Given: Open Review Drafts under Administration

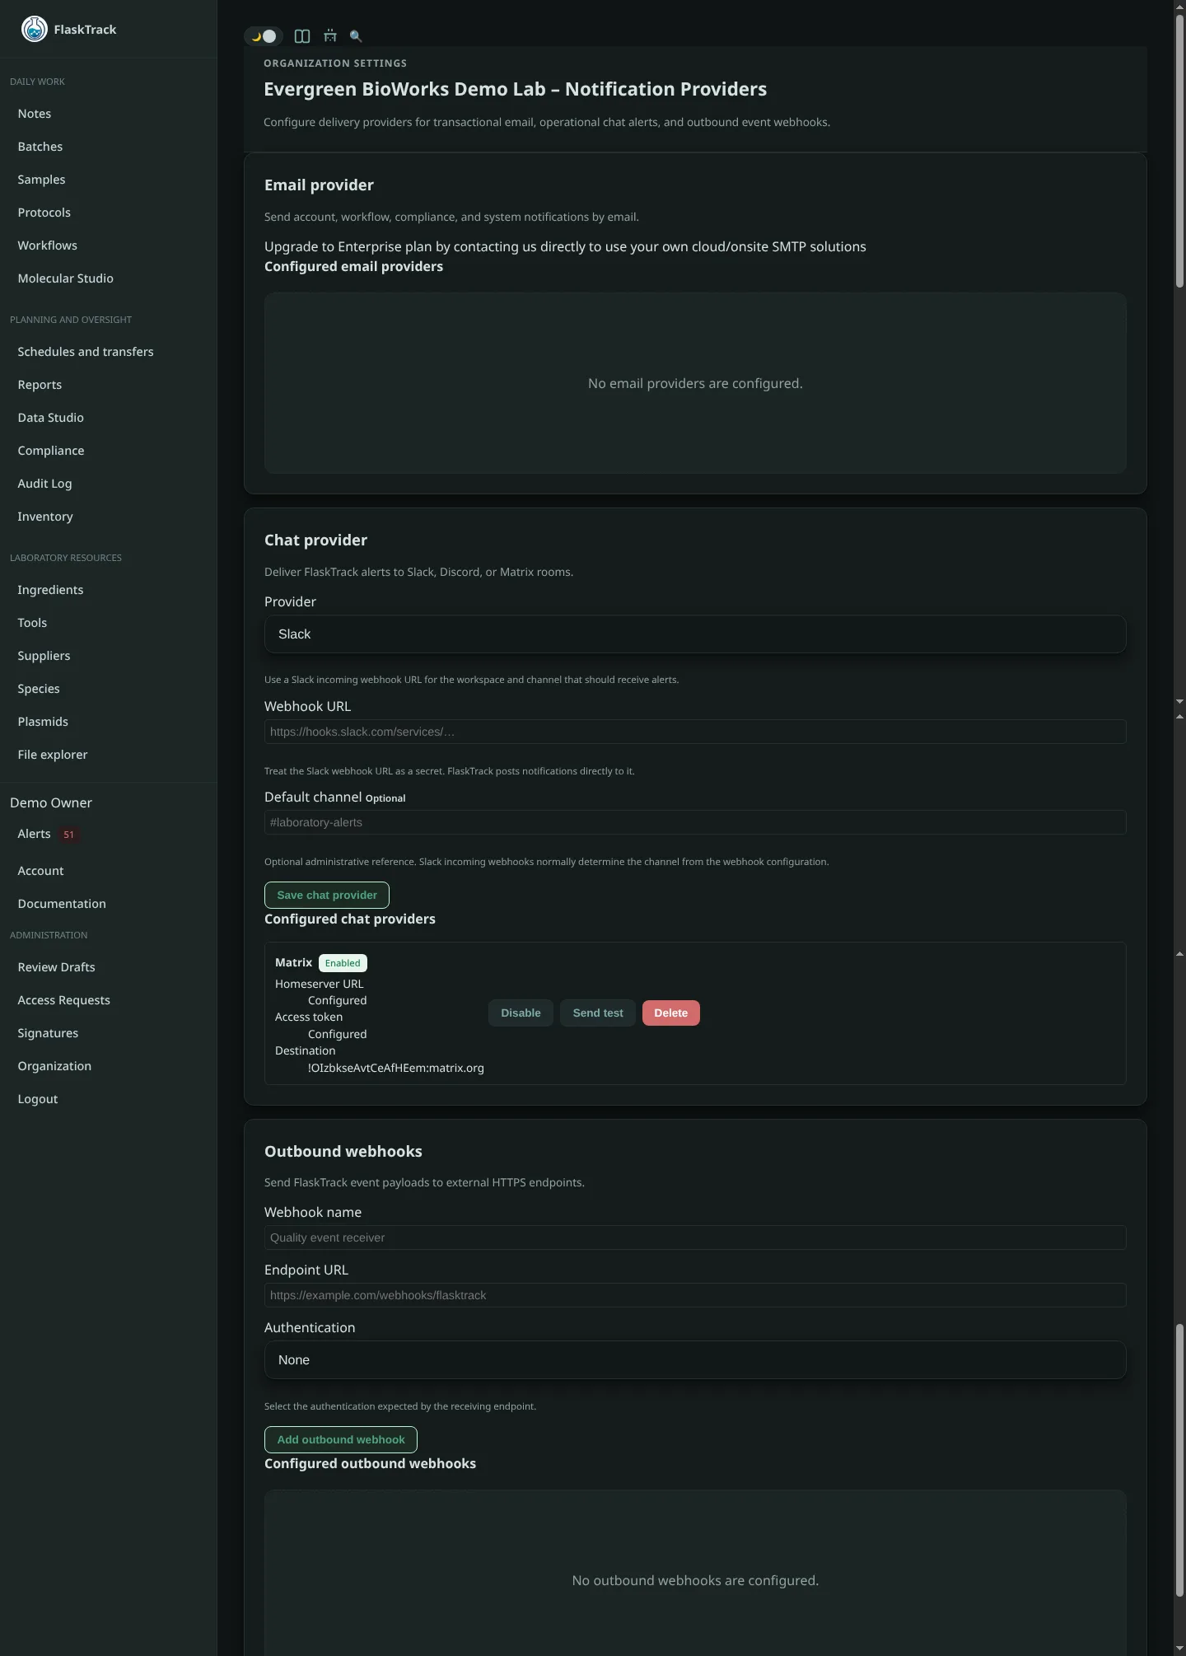Looking at the screenshot, I should coord(56,967).
